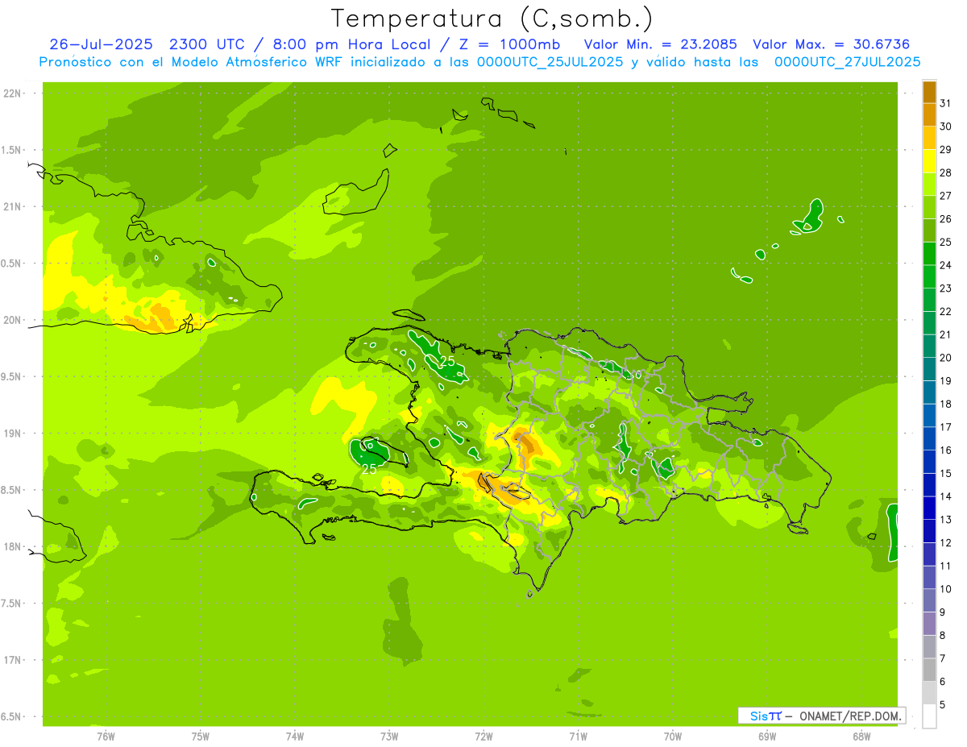
Task: Pick the gray colorbar segment between 6 and 7
Action: click(929, 670)
